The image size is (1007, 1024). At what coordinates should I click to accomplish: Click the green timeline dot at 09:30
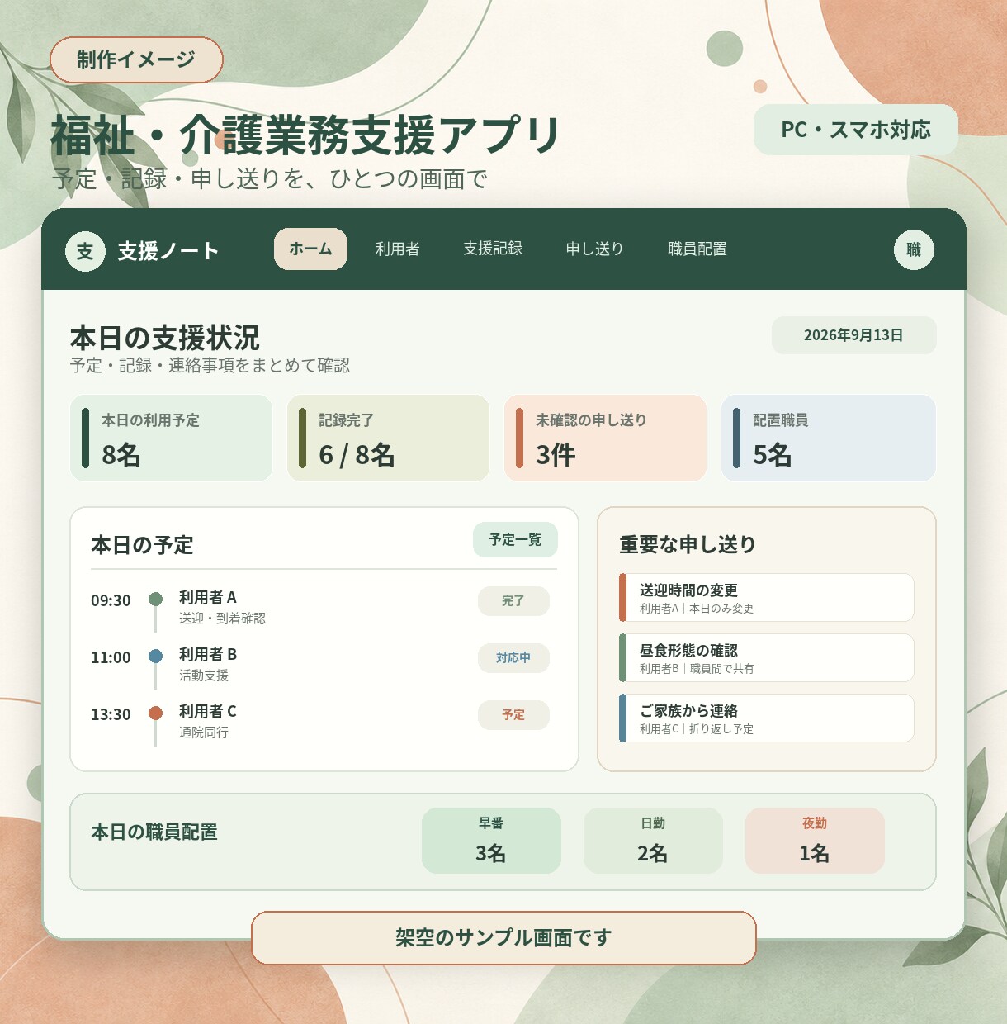(x=155, y=600)
